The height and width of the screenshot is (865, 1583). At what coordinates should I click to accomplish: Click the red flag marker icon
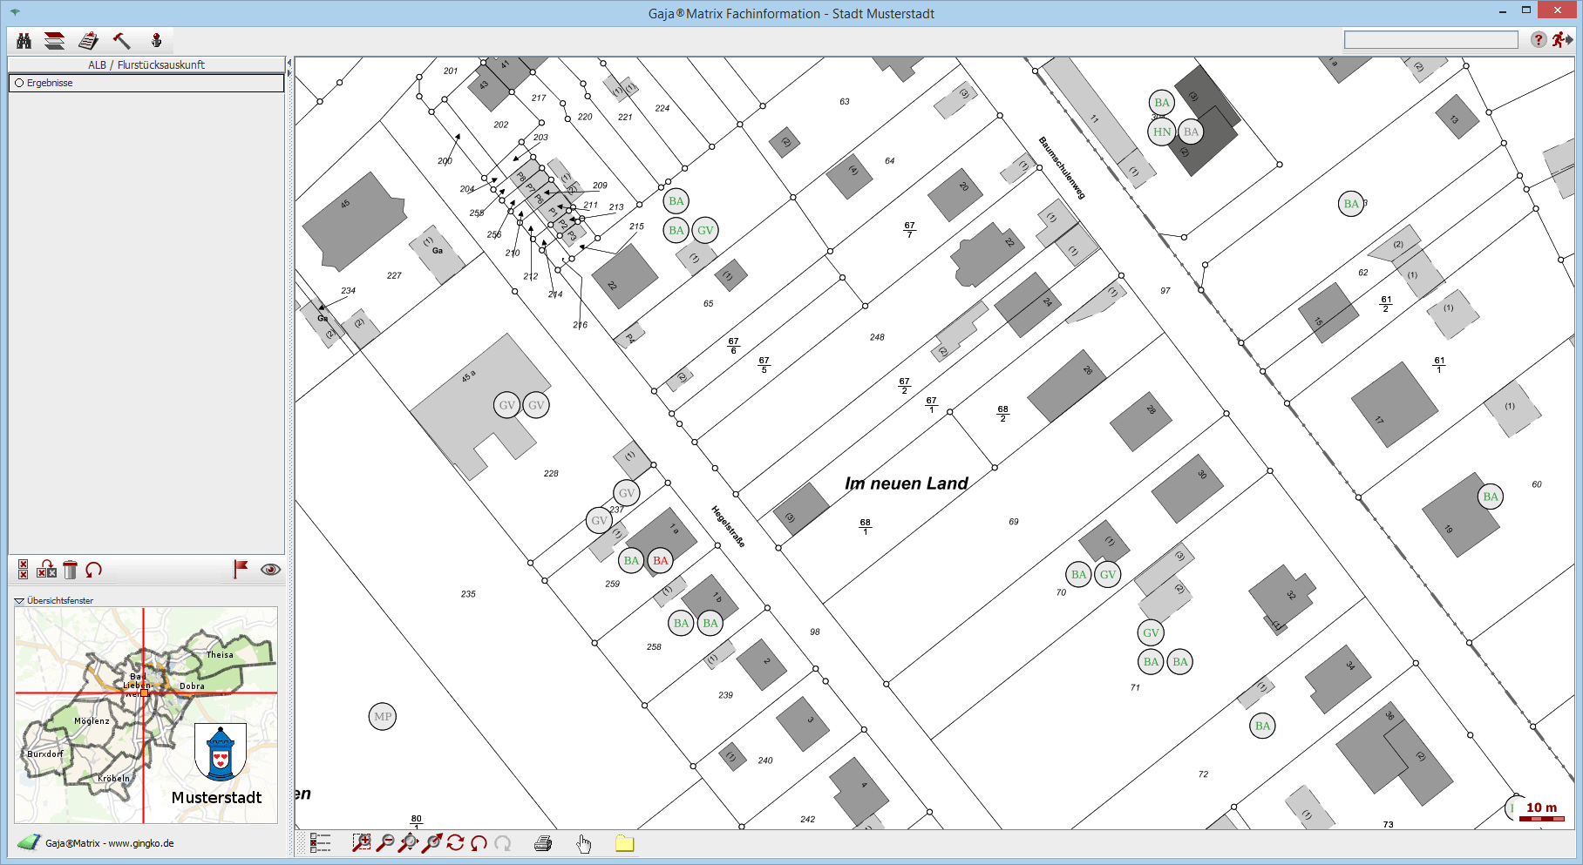click(241, 569)
